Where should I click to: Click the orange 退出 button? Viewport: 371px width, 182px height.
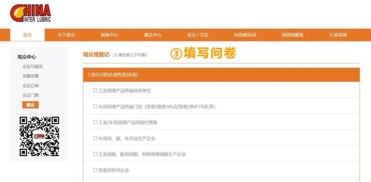click(x=30, y=105)
